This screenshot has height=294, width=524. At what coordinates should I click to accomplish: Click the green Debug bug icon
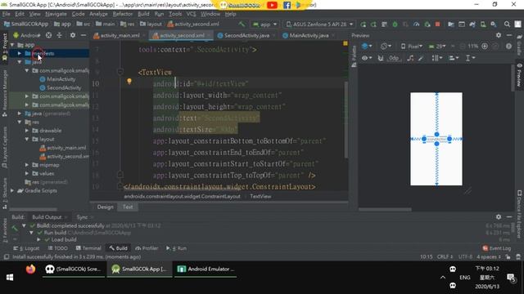(395, 24)
